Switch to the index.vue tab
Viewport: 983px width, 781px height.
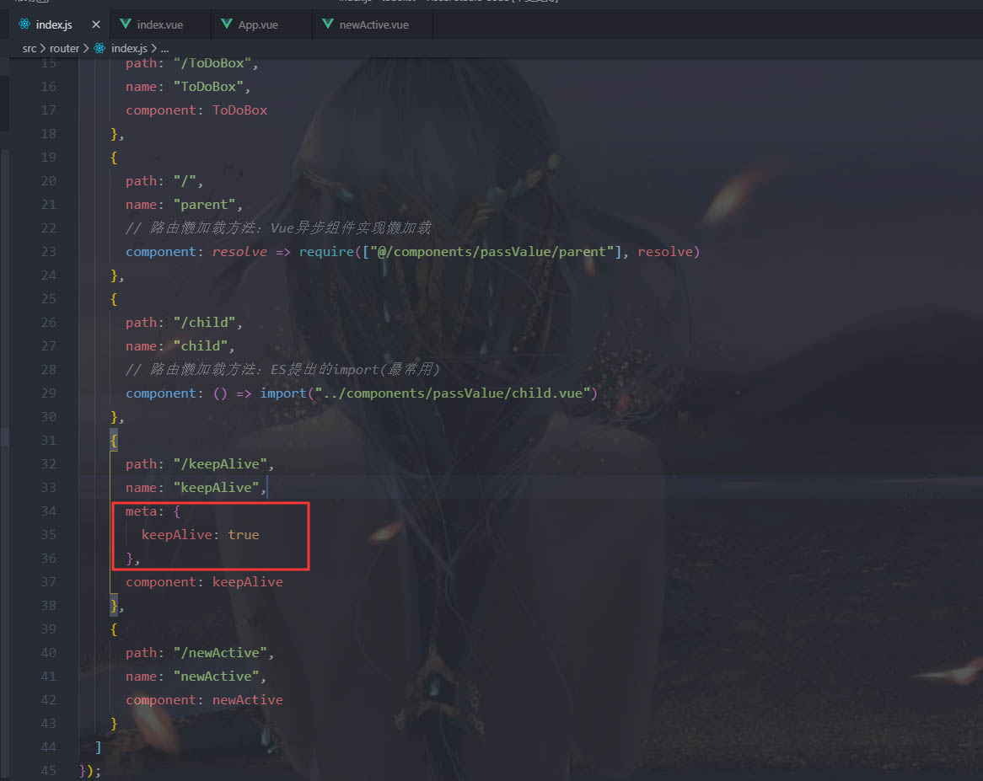tap(160, 24)
